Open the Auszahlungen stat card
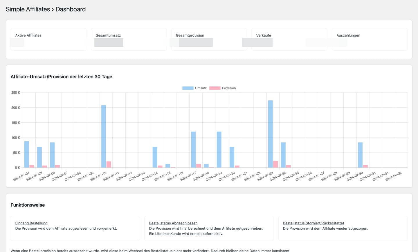Viewport: 418px width, 252px height. [x=370, y=39]
